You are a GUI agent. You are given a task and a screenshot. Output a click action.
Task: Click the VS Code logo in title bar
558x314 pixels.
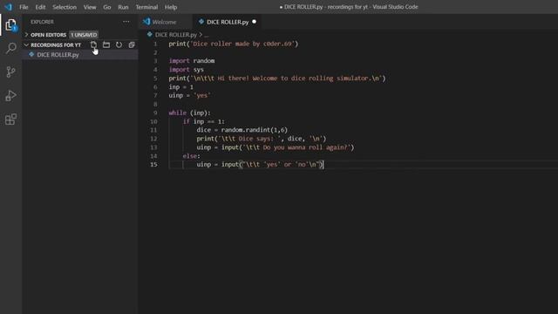point(8,7)
